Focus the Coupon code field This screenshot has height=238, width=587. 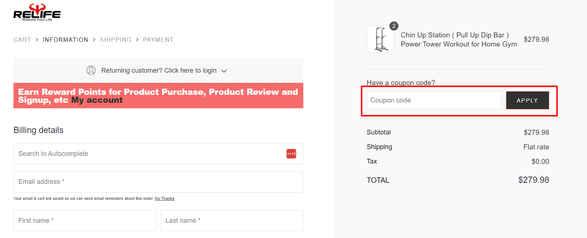click(434, 100)
